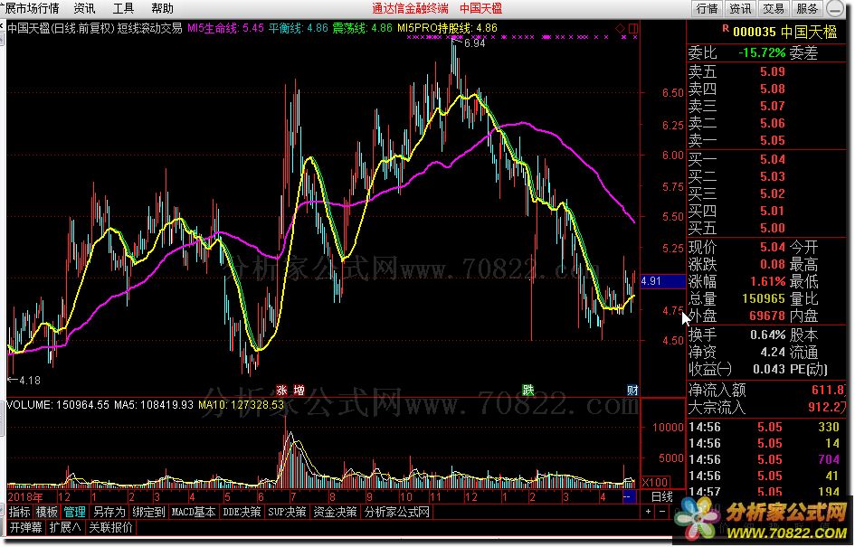This screenshot has height=547, width=855.
Task: Click the 净流入额 611.8 row
Action: (766, 390)
